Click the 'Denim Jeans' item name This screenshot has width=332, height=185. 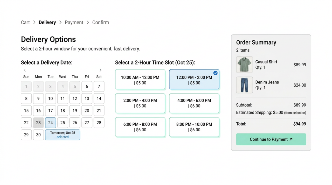[x=267, y=82]
